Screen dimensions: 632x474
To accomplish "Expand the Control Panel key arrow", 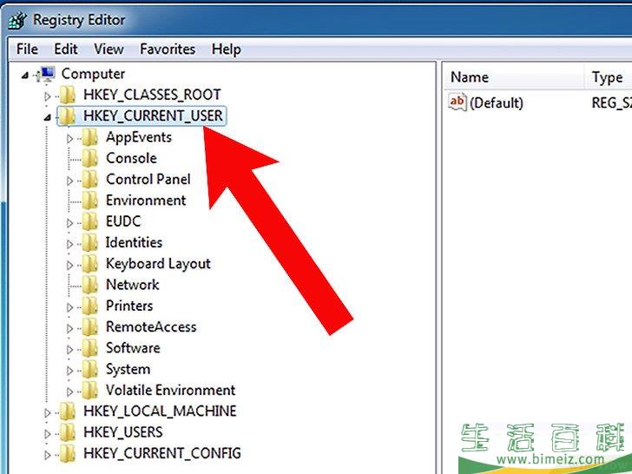I will 69,180.
